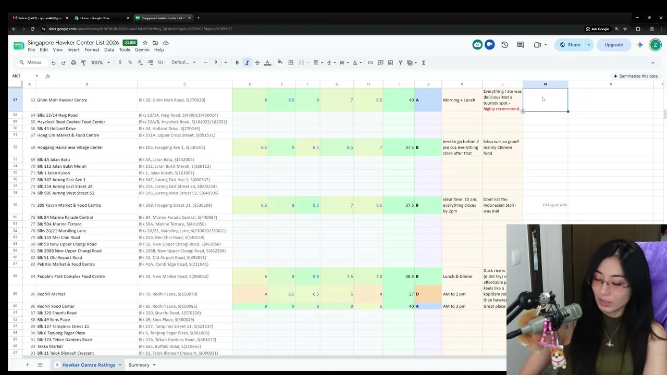Viewport: 667px width, 375px height.
Task: Open horizontal align options
Action: point(317,63)
